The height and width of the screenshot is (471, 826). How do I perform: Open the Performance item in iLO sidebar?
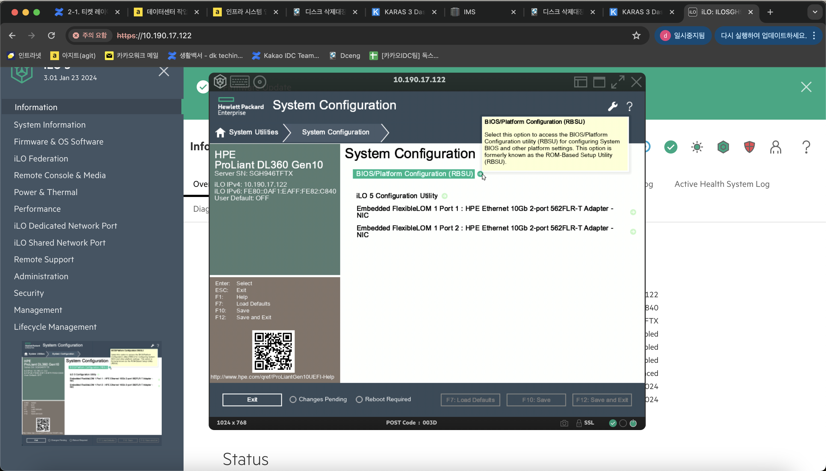point(37,209)
